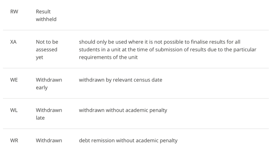Select the XA grade code
Screen dimensions: 278x149
pos(13,42)
